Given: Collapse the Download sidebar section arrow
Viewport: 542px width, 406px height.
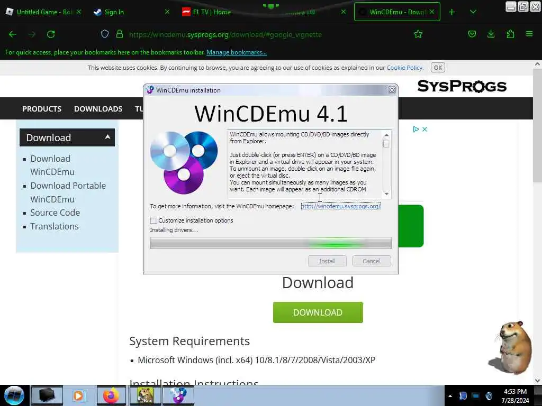Looking at the screenshot, I should coord(107,137).
